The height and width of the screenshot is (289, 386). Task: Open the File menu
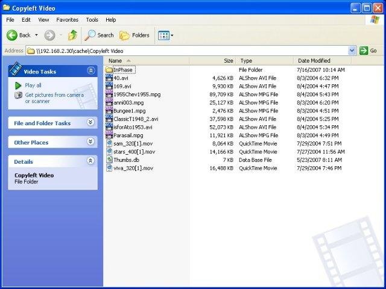(10, 20)
